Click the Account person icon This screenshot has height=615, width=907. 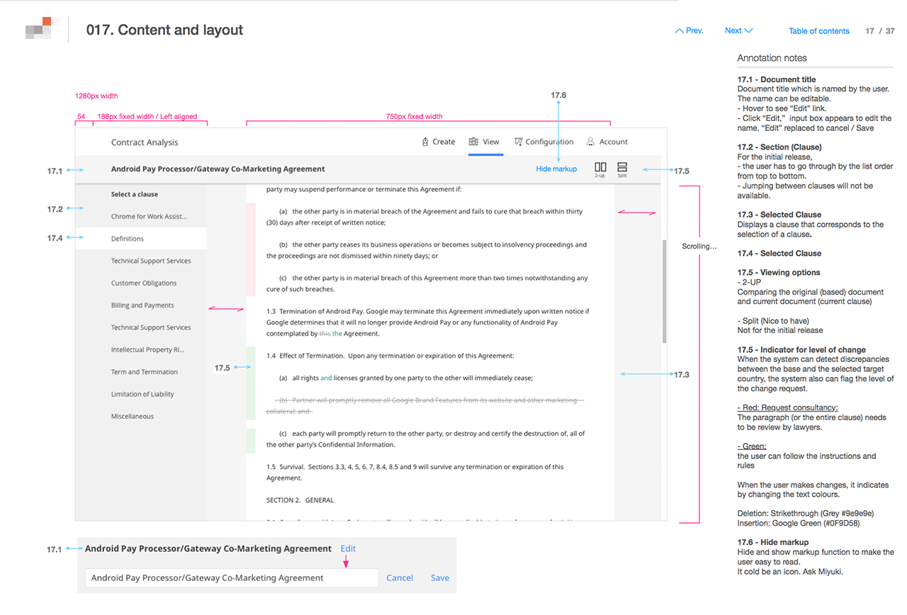pyautogui.click(x=590, y=142)
